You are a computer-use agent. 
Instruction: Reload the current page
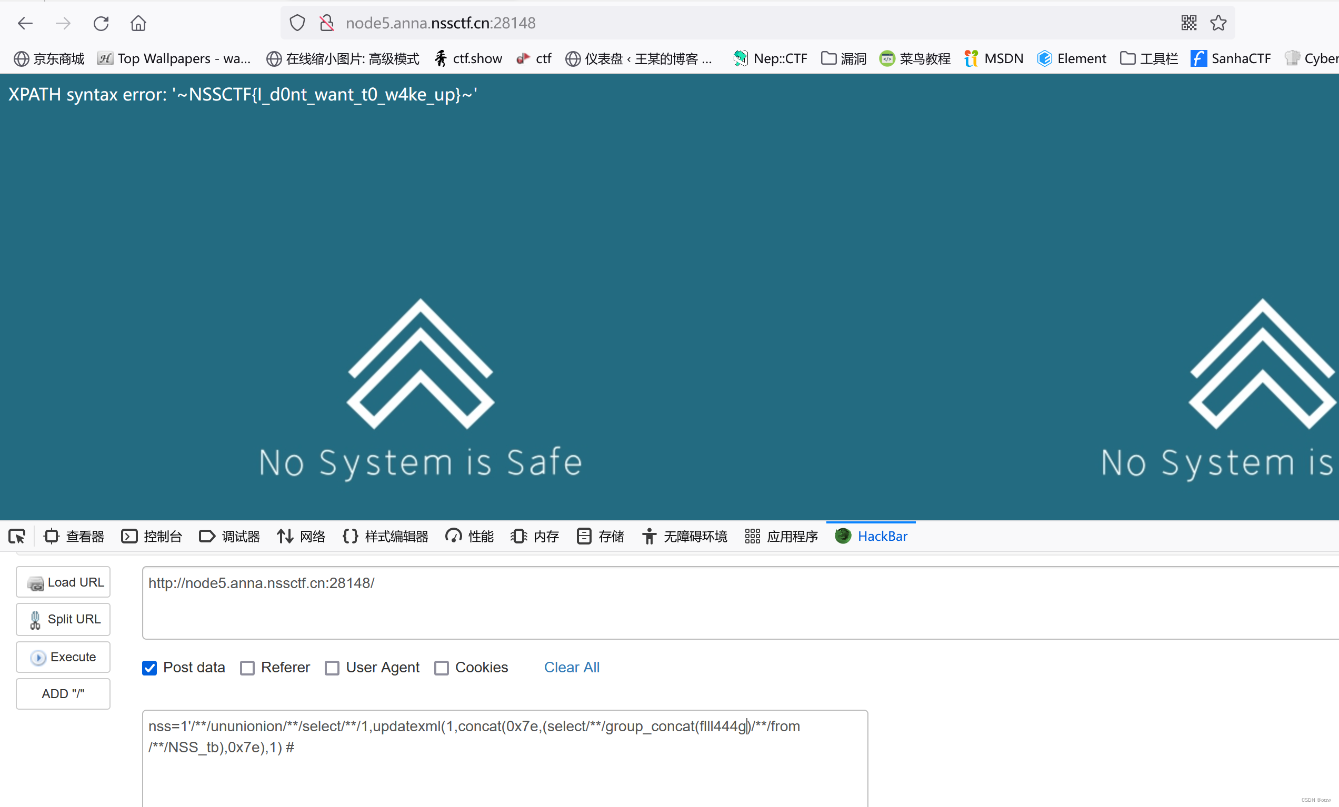[101, 23]
